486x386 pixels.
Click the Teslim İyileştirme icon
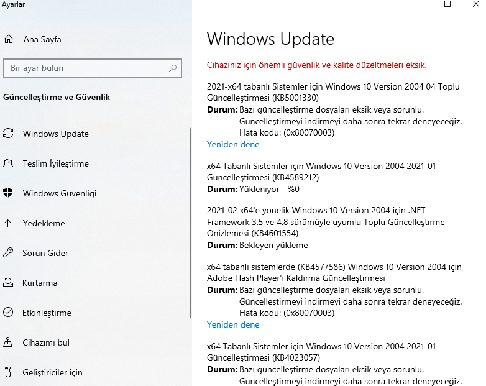(x=8, y=163)
